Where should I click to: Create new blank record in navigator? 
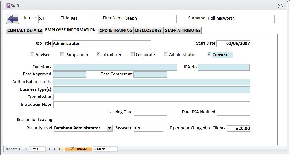[61, 149]
